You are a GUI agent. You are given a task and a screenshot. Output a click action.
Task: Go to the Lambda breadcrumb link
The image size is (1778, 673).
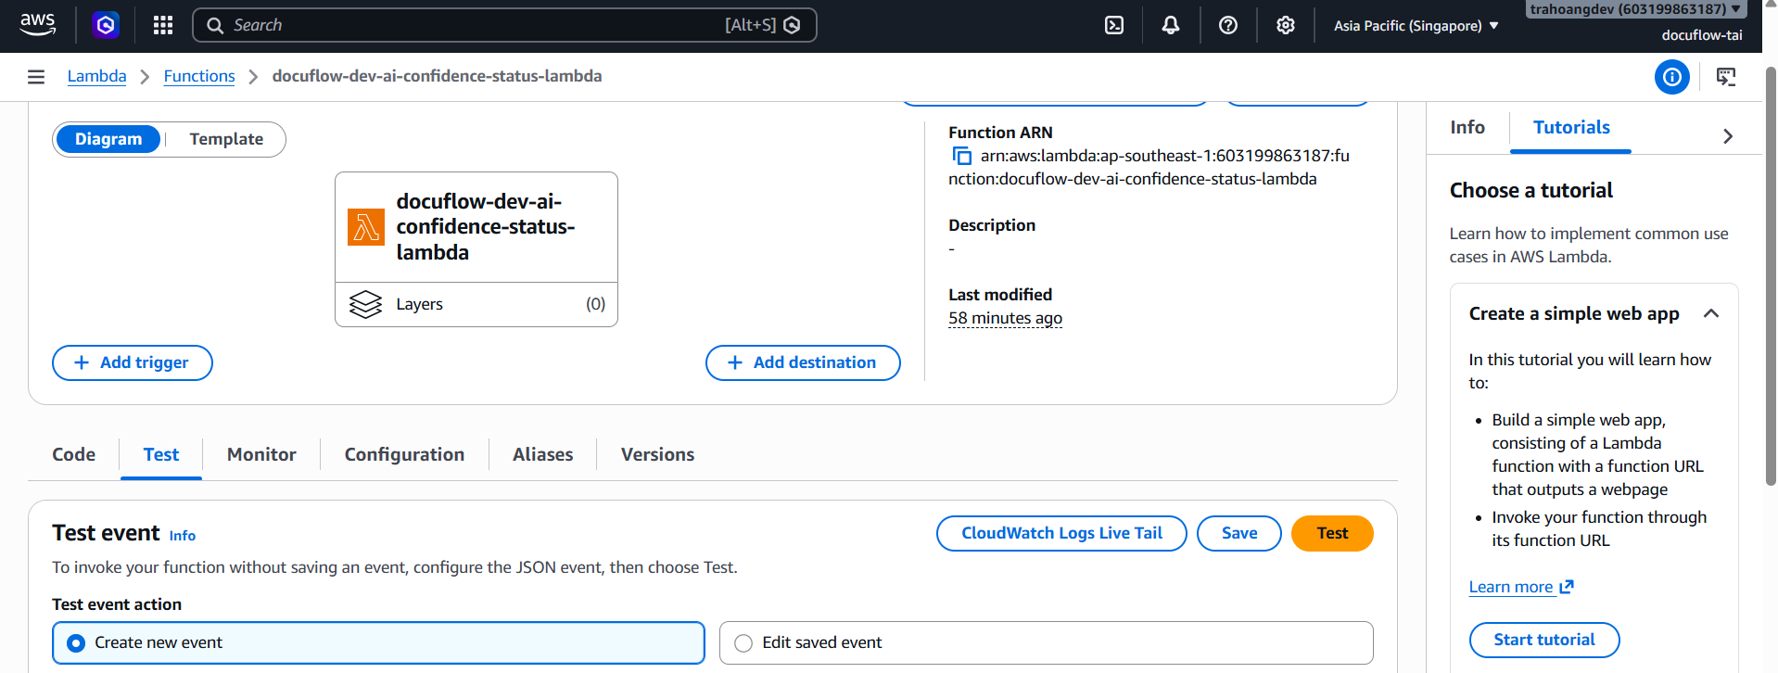click(97, 77)
